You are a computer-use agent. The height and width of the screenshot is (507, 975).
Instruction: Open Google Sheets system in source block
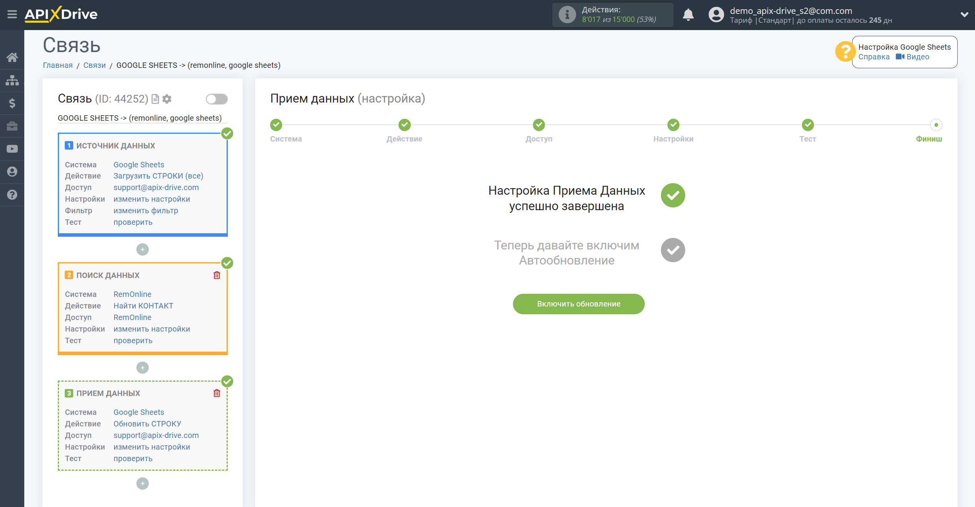coord(139,164)
